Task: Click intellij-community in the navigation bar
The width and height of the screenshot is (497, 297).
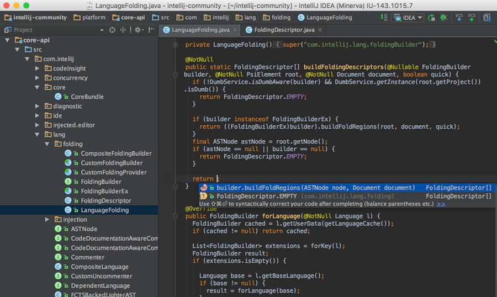Action: 35,18
